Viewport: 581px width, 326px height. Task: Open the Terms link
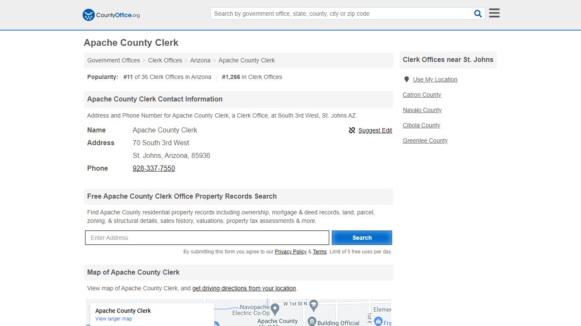coord(320,252)
